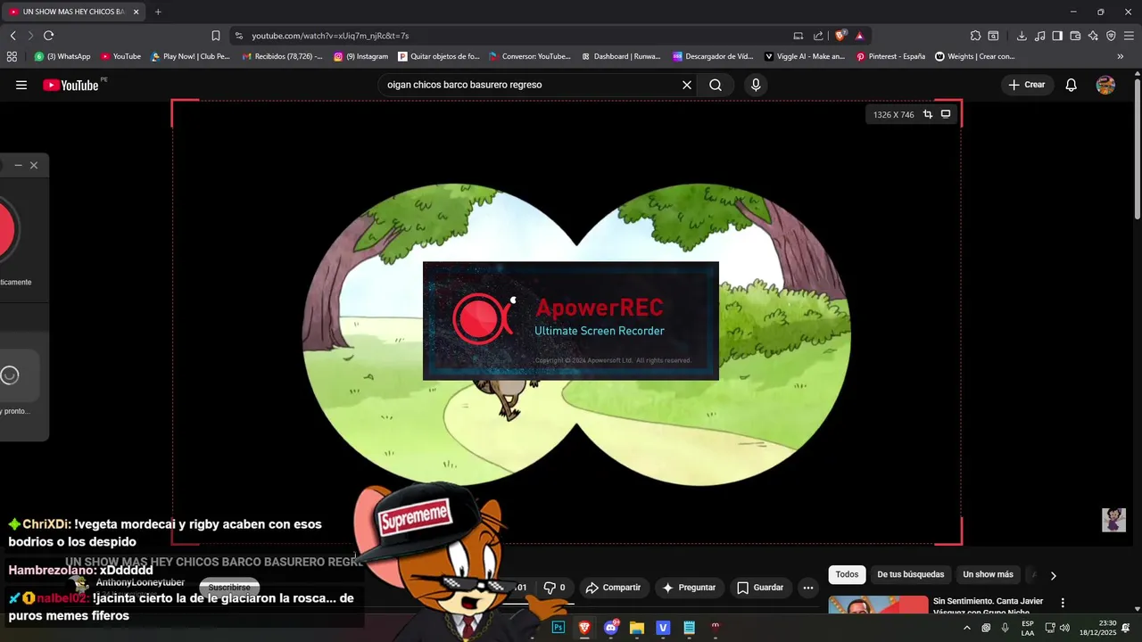Open the browser extensions puzzle icon
This screenshot has width=1142, height=642.
975,36
